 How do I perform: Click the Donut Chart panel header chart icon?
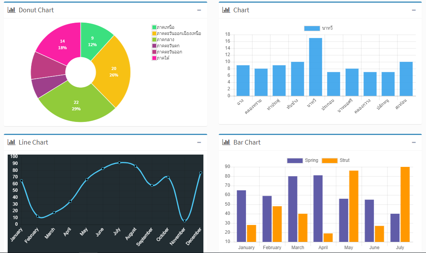10,10
